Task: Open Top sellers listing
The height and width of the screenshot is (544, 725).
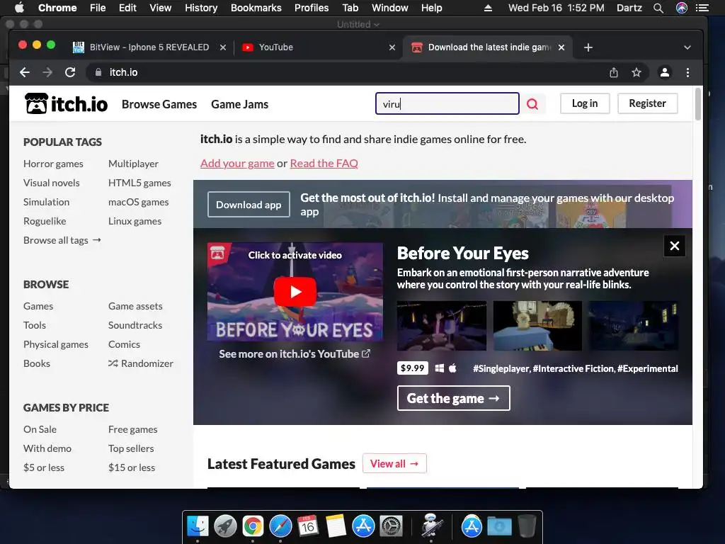Action: [x=131, y=448]
